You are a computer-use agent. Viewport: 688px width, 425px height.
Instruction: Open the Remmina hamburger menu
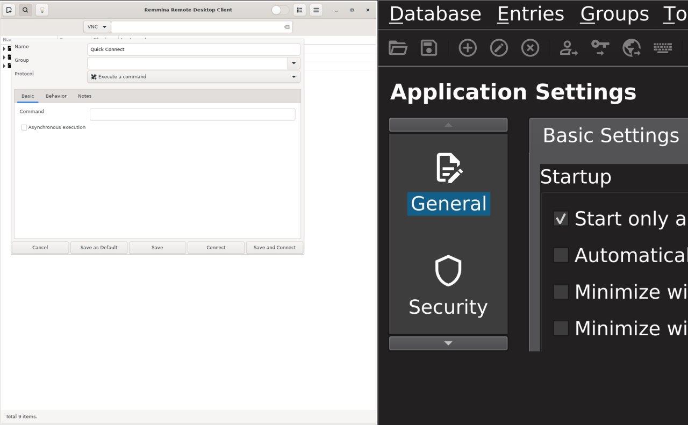[x=316, y=10]
